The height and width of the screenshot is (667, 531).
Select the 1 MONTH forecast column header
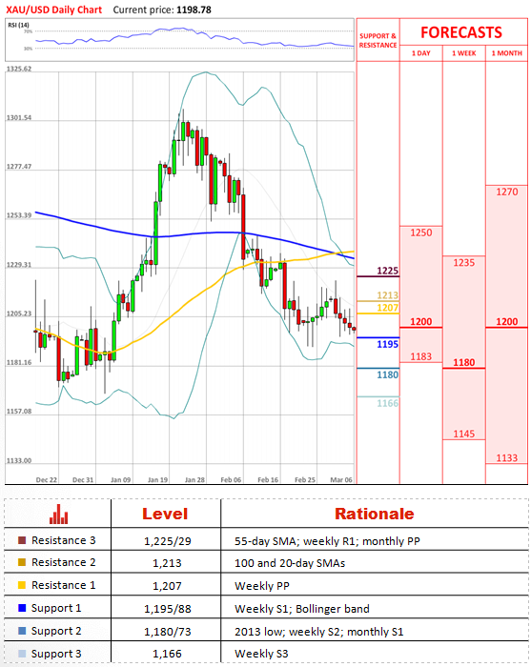pos(507,53)
